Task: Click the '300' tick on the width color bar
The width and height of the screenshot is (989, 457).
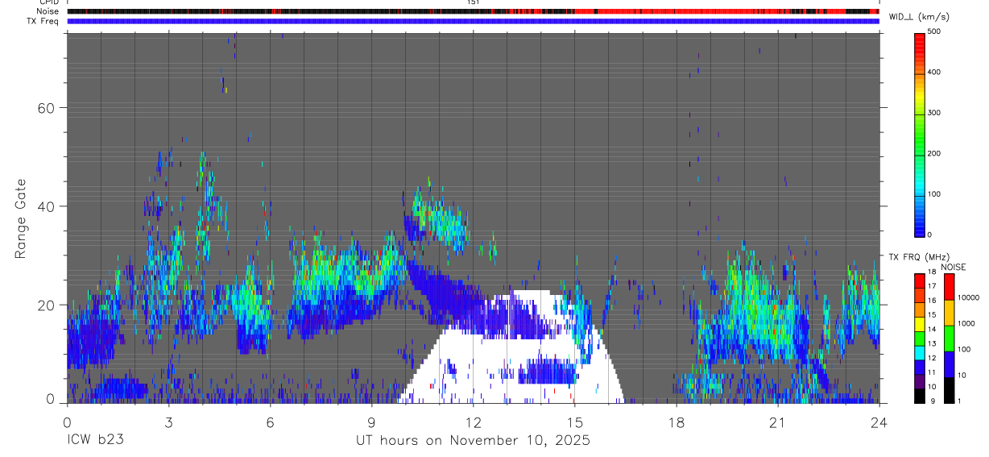Action: [935, 113]
